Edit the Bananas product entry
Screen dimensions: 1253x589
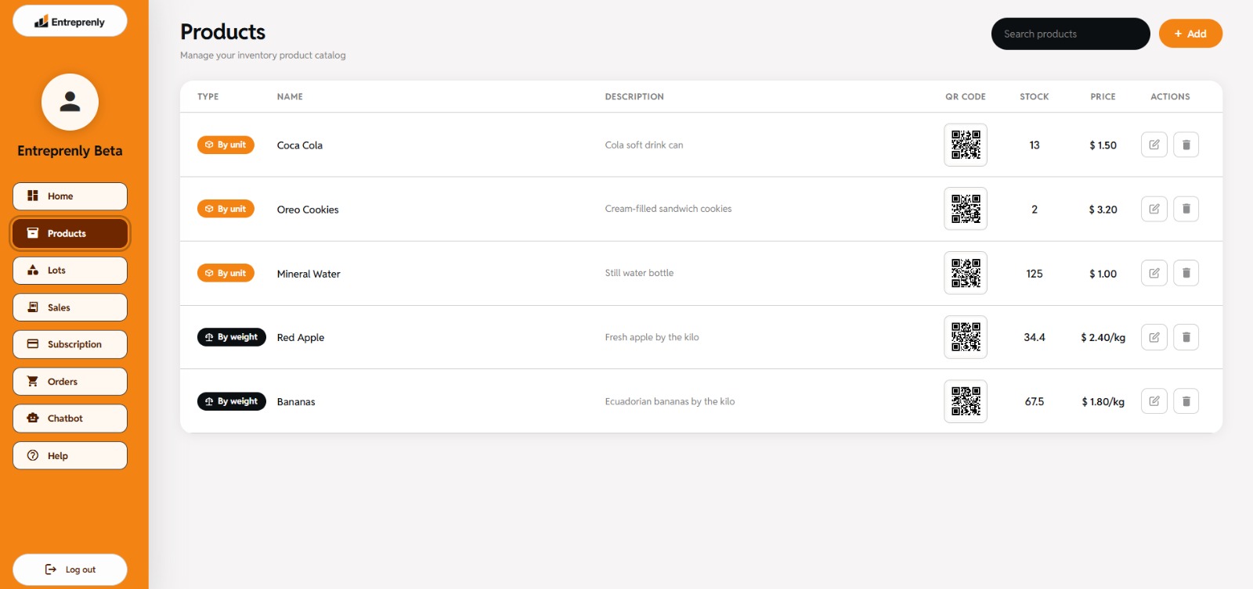click(1154, 401)
